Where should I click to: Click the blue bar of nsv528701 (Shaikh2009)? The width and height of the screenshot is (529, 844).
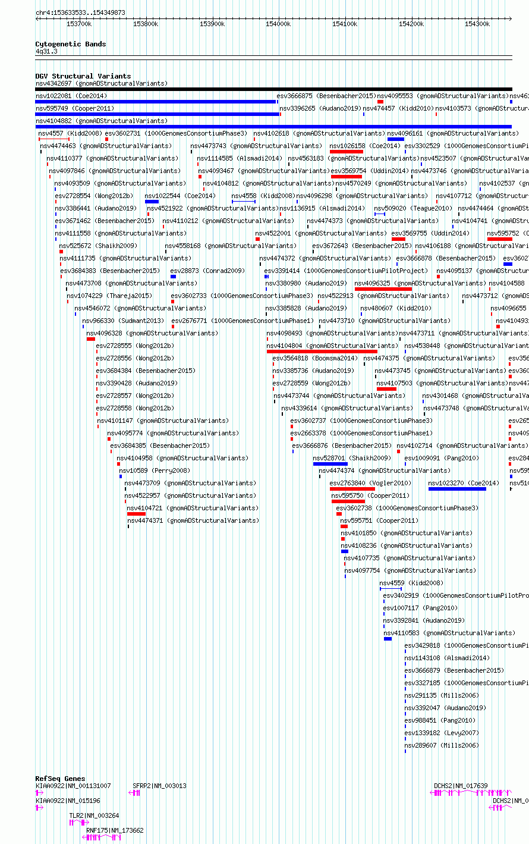(x=330, y=464)
